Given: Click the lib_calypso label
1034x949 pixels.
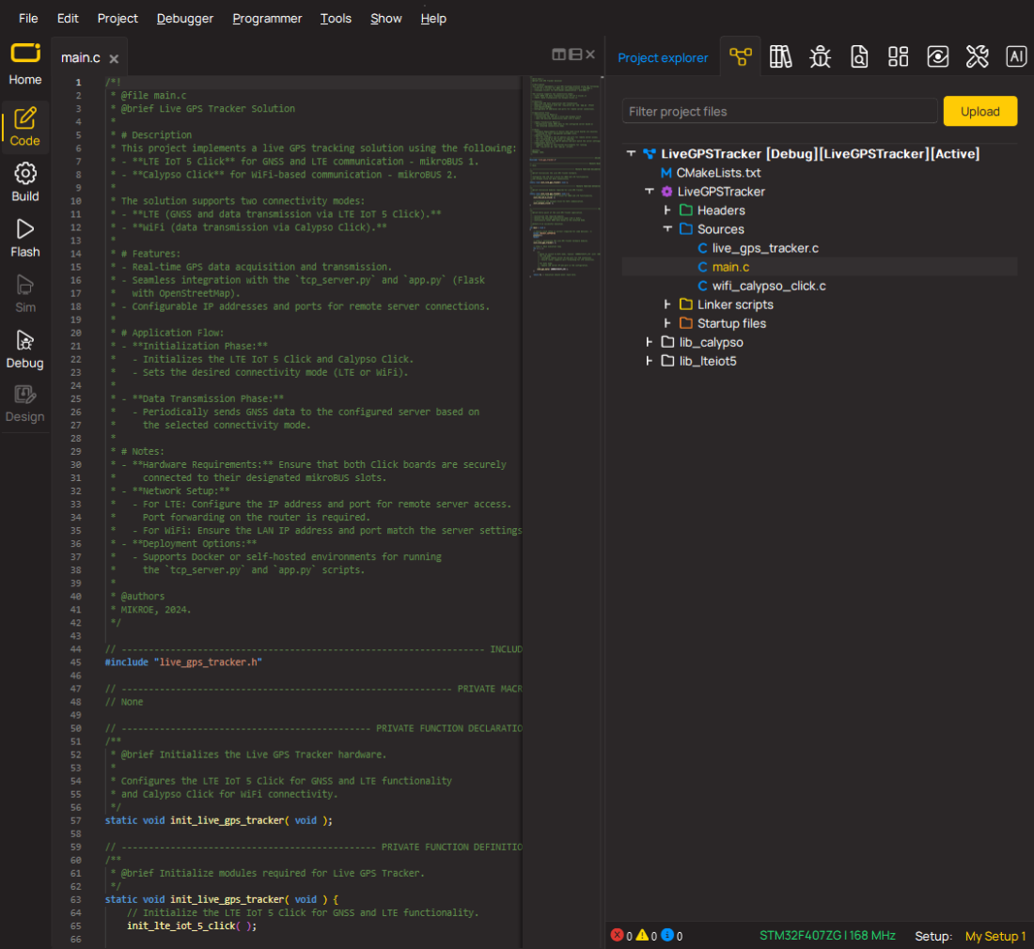Looking at the screenshot, I should coord(711,342).
